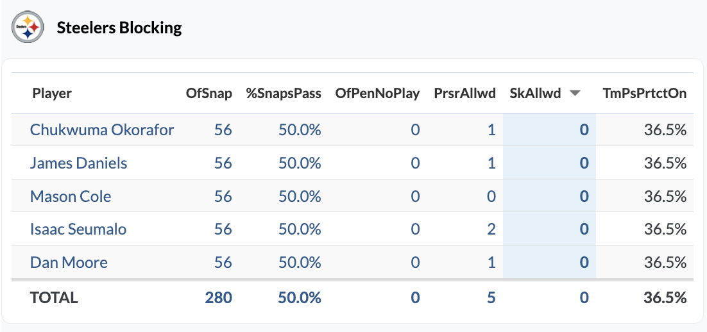707x332 pixels.
Task: Click the Dan Moore player link
Action: tap(69, 262)
